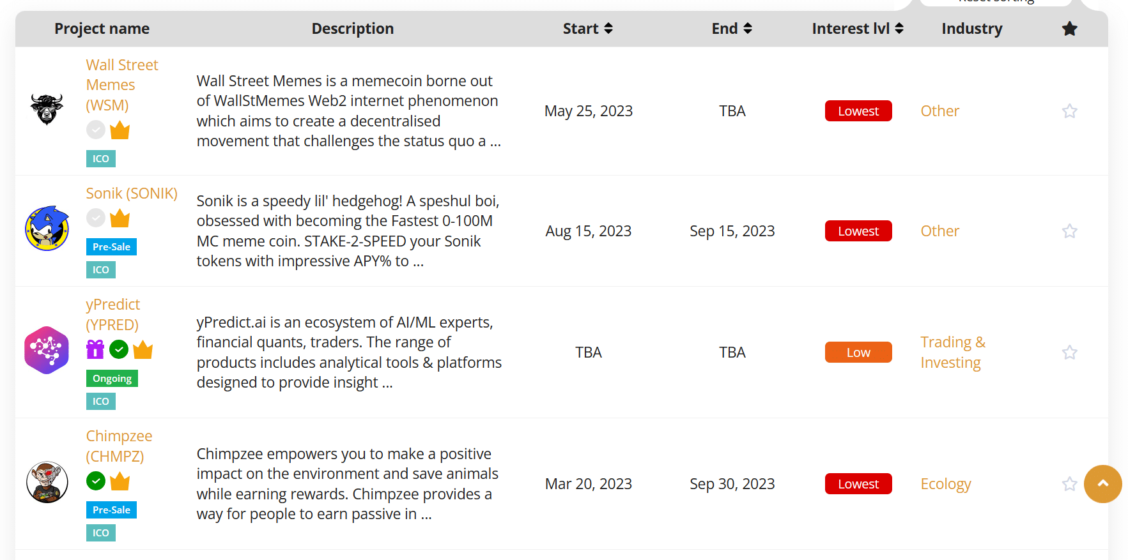
Task: Open Wall Street Memes (WSM) project link
Action: point(122,85)
